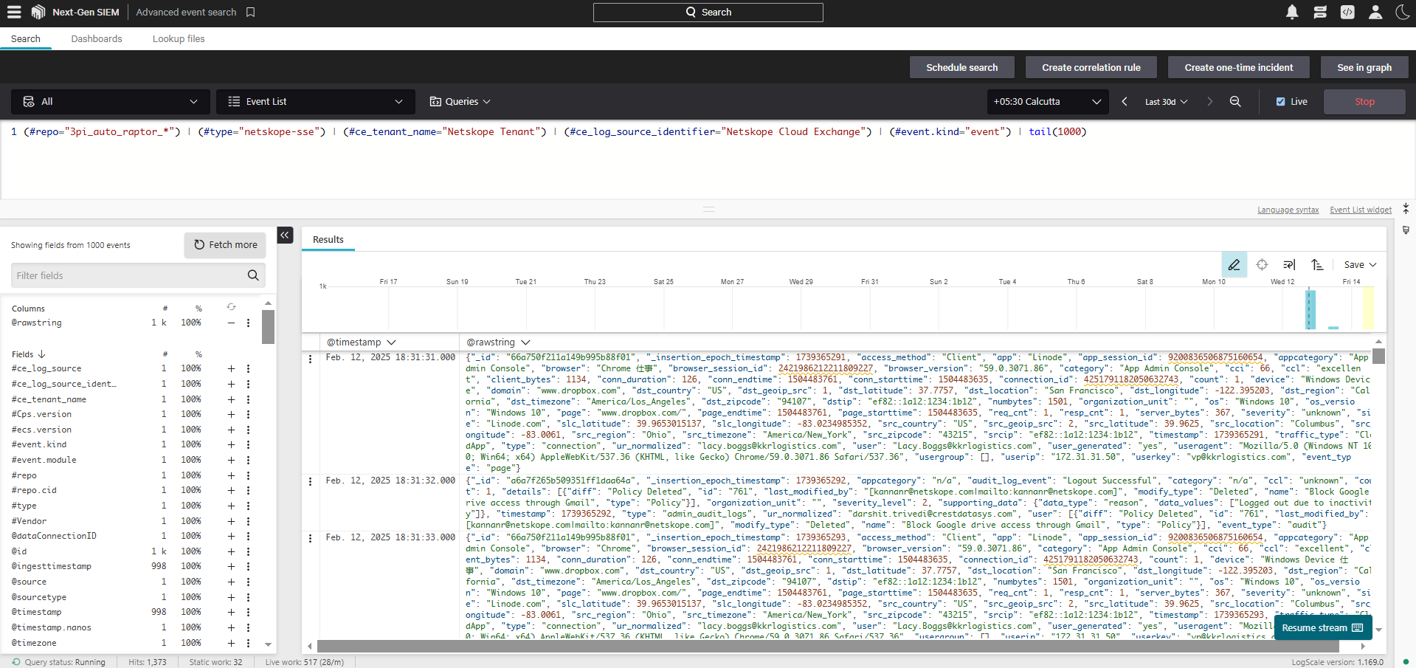Viewport: 1416px width, 668px height.
Task: Click Create correlation rule button
Action: (x=1091, y=67)
